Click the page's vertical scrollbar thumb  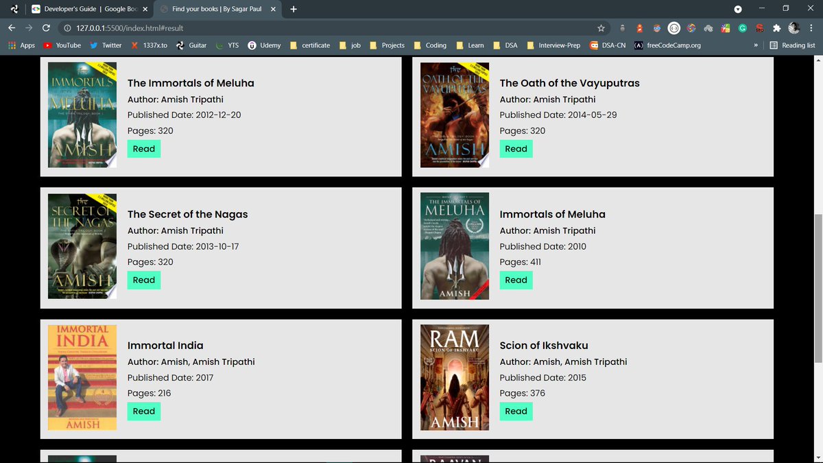click(x=817, y=288)
